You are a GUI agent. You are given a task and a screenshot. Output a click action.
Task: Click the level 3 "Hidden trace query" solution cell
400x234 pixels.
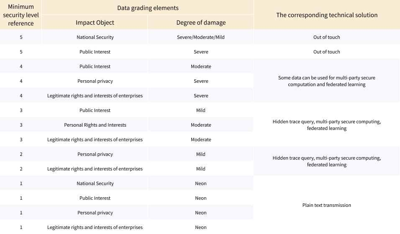coord(327,125)
